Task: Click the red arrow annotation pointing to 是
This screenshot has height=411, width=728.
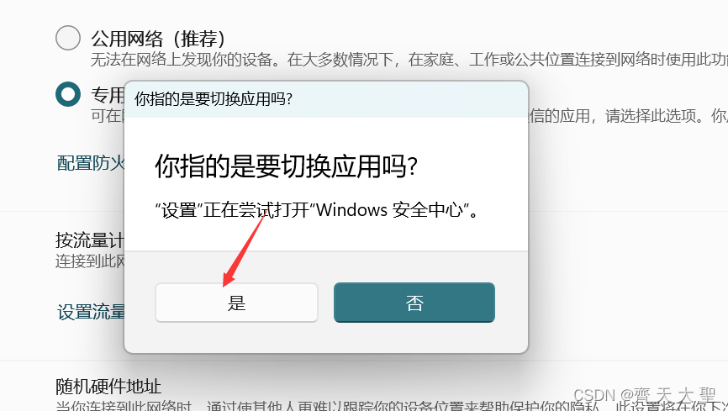Action: click(244, 250)
